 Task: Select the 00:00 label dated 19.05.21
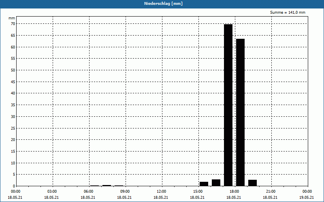(307, 191)
